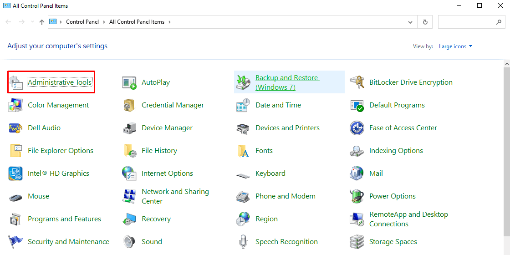Click the Programs and Features text link
Screen dimensions: 510x255
pyautogui.click(x=64, y=219)
